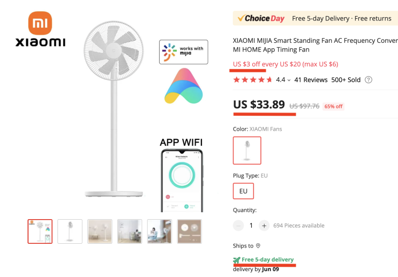Screen dimensions: 398x277
Task: View the last fan detail thumbnail
Action: (190, 231)
